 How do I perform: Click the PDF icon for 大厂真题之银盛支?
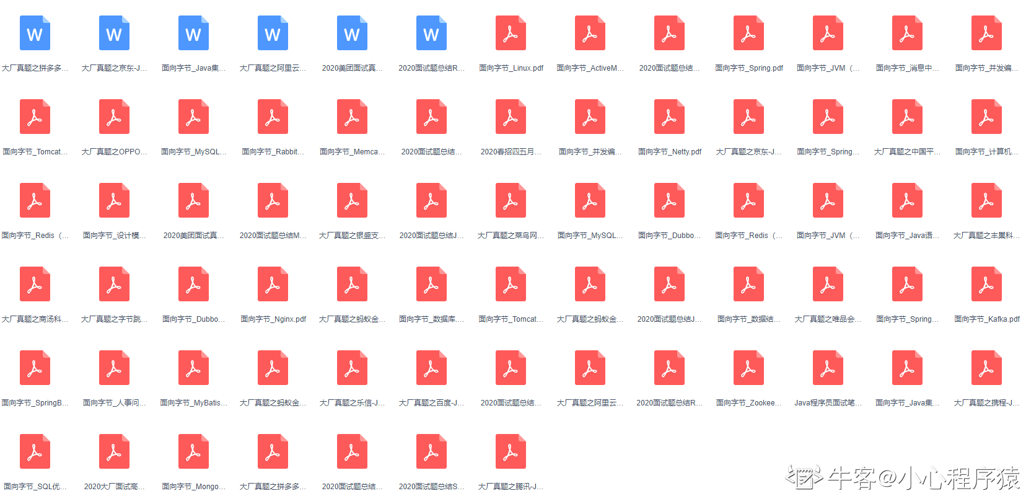pos(352,200)
